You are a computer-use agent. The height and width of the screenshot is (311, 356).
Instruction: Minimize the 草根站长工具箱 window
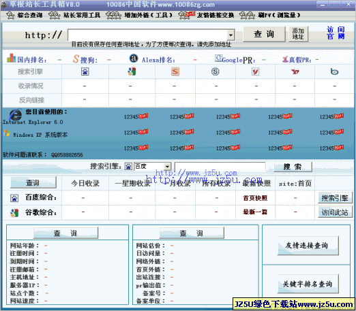pyautogui.click(x=323, y=4)
